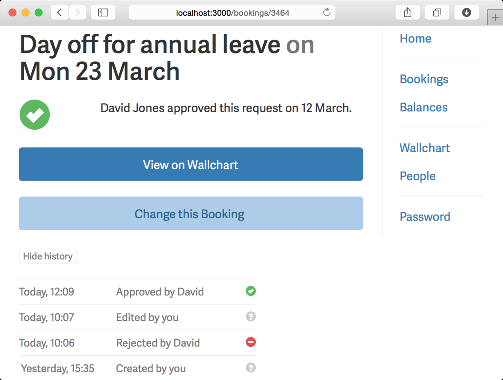The width and height of the screenshot is (503, 380).
Task: Open the browser share icon
Action: 407,12
